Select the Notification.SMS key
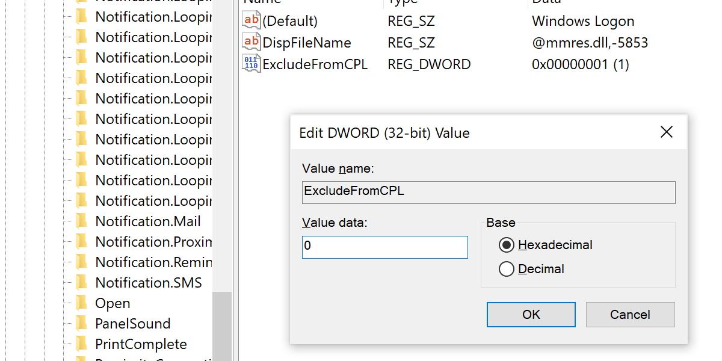This screenshot has height=361, width=722. pyautogui.click(x=149, y=282)
